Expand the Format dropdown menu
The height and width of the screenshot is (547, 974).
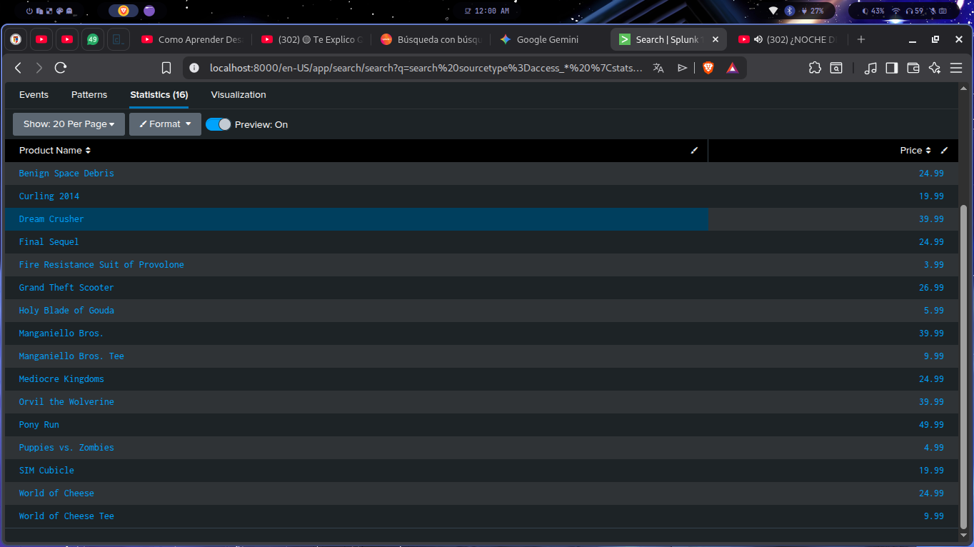click(165, 124)
